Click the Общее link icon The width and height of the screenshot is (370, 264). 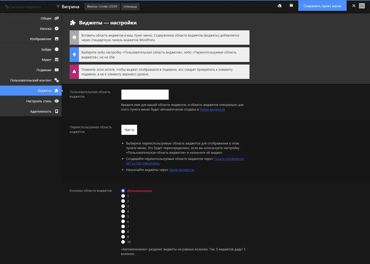coord(57,18)
